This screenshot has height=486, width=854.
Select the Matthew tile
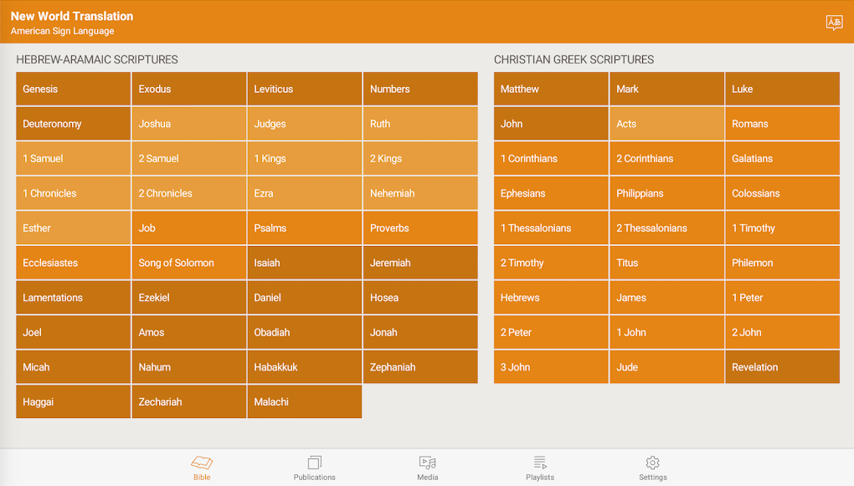click(x=551, y=89)
